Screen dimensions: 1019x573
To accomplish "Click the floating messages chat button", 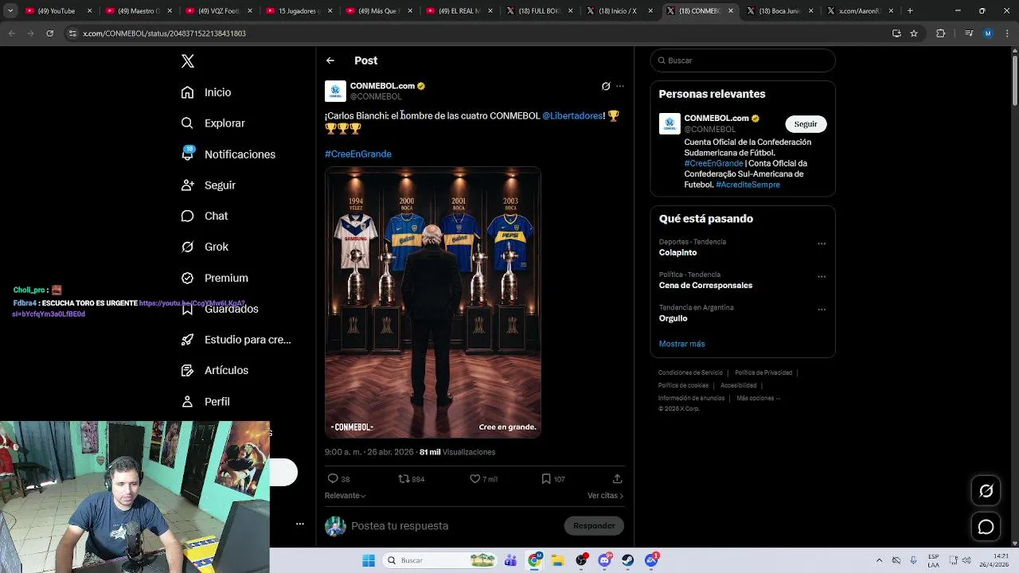I will click(986, 527).
